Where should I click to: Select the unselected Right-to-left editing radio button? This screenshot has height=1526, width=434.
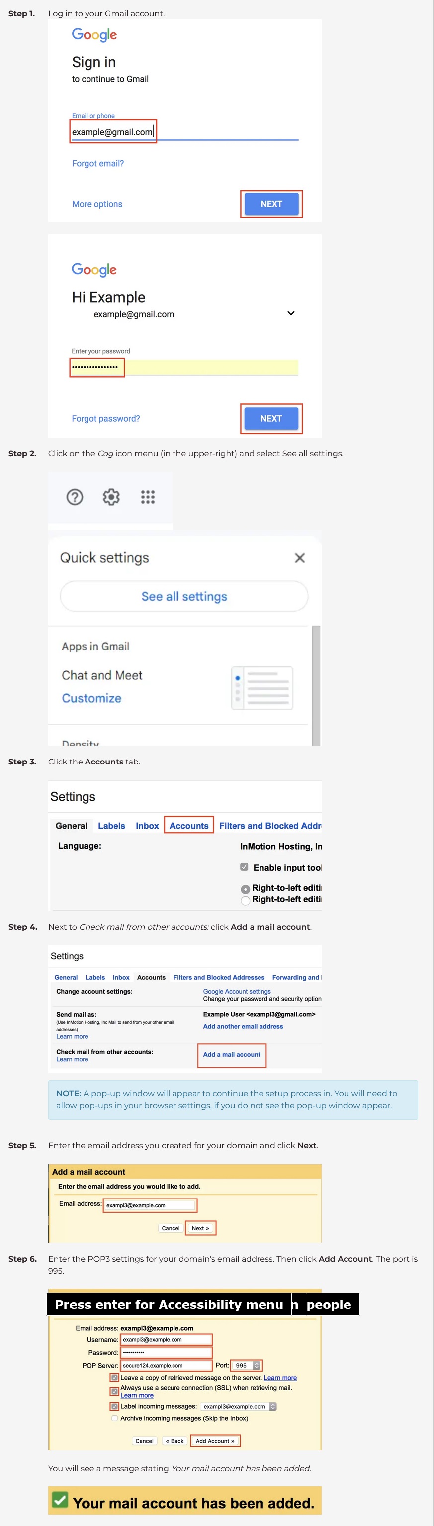click(x=245, y=900)
